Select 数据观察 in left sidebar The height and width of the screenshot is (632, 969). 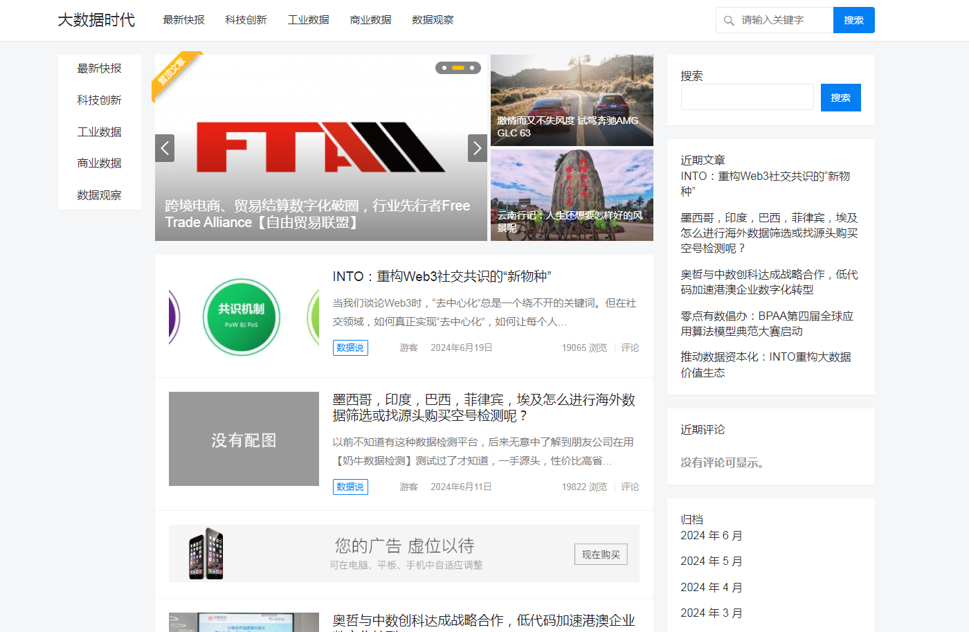point(100,195)
